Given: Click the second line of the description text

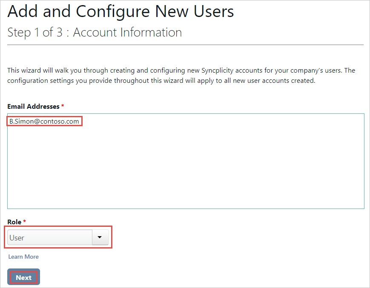Looking at the screenshot, I should [161, 81].
